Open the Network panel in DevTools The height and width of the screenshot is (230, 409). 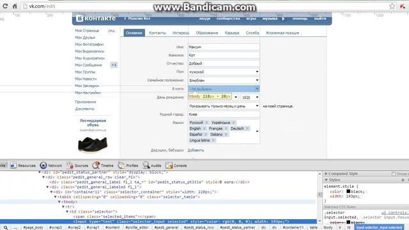(51, 165)
